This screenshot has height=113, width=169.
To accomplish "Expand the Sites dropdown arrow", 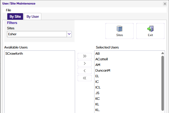I will coord(69,34).
